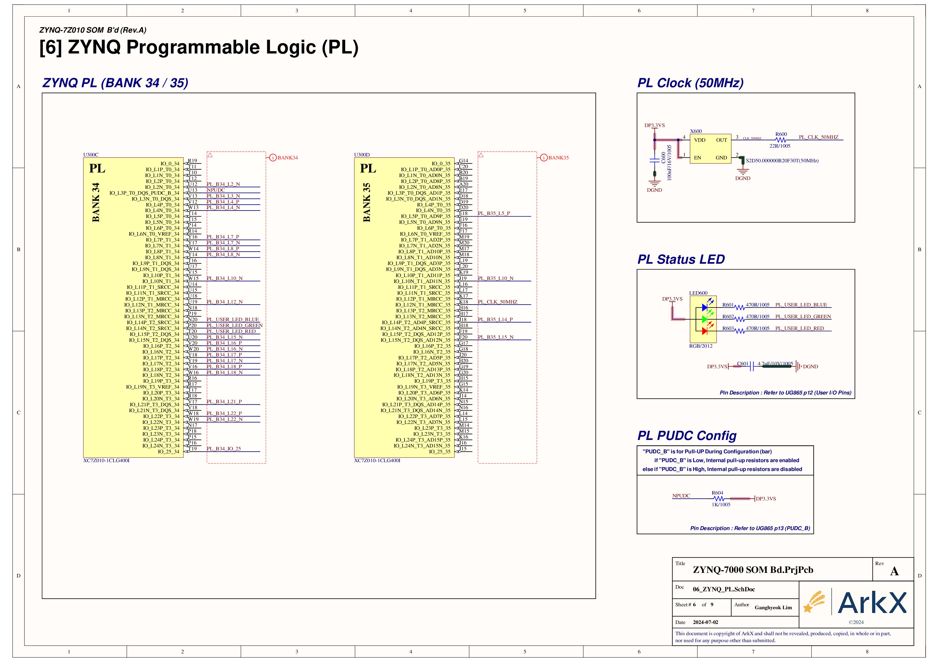Click the PL_B34_L22_N net label
The height and width of the screenshot is (663, 939).
225,420
